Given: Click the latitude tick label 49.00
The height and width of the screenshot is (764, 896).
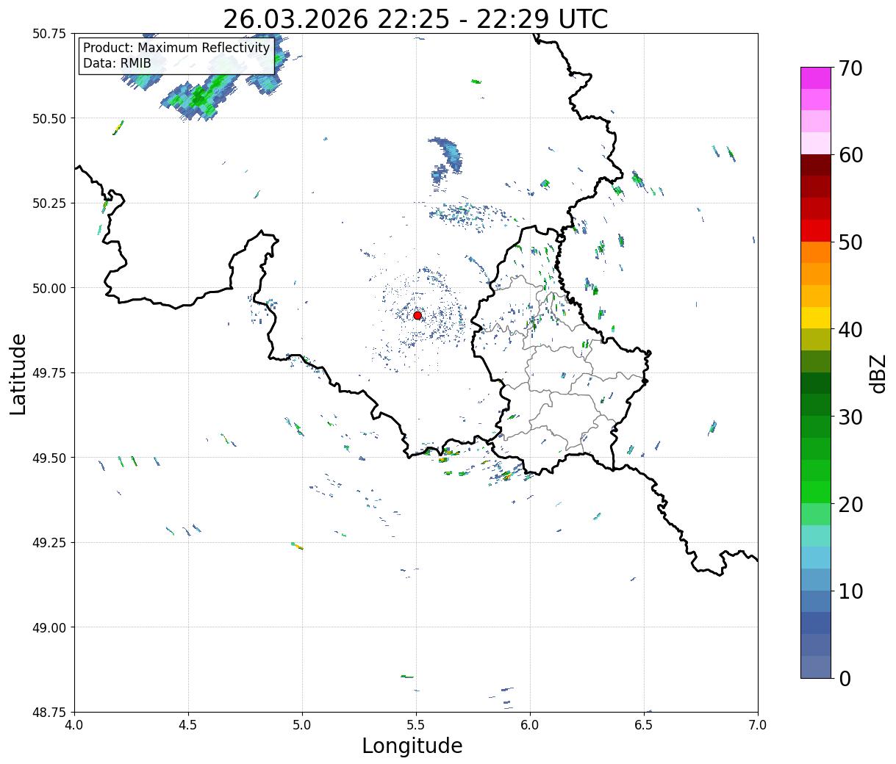Looking at the screenshot, I should coord(49,627).
